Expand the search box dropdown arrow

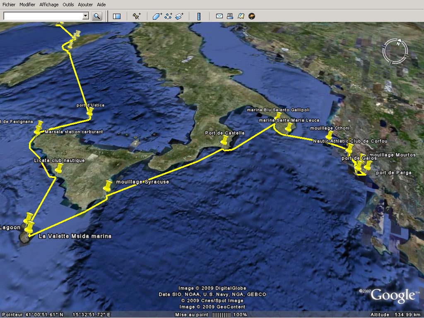coord(86,16)
